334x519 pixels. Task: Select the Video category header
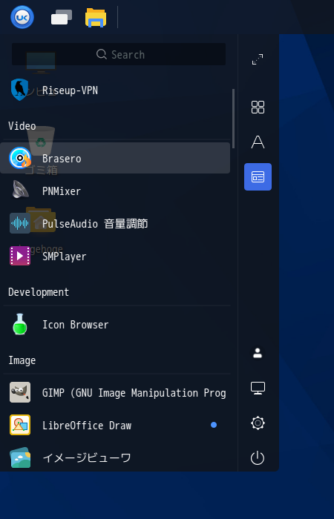click(22, 126)
